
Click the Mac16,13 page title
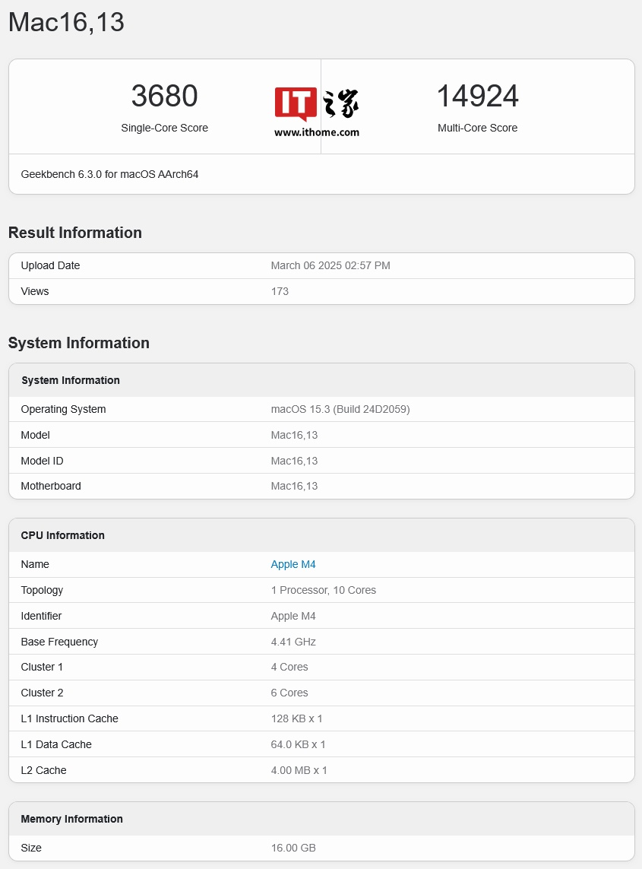(x=66, y=22)
